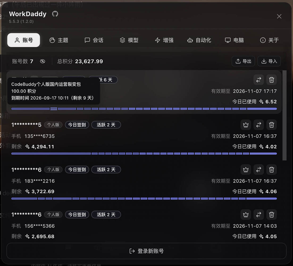Image resolution: width=293 pixels, height=266 pixels.
Task: Click the account list vertical scrollbar
Action: coord(284,115)
